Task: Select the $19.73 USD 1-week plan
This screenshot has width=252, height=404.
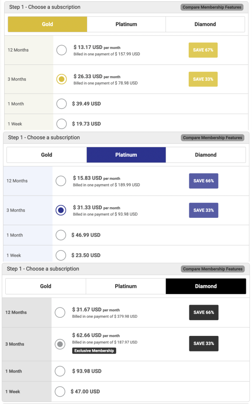Action: [x=62, y=124]
